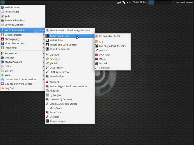Click the JACK Rack icon
The width and height of the screenshot is (194, 145).
click(x=97, y=55)
